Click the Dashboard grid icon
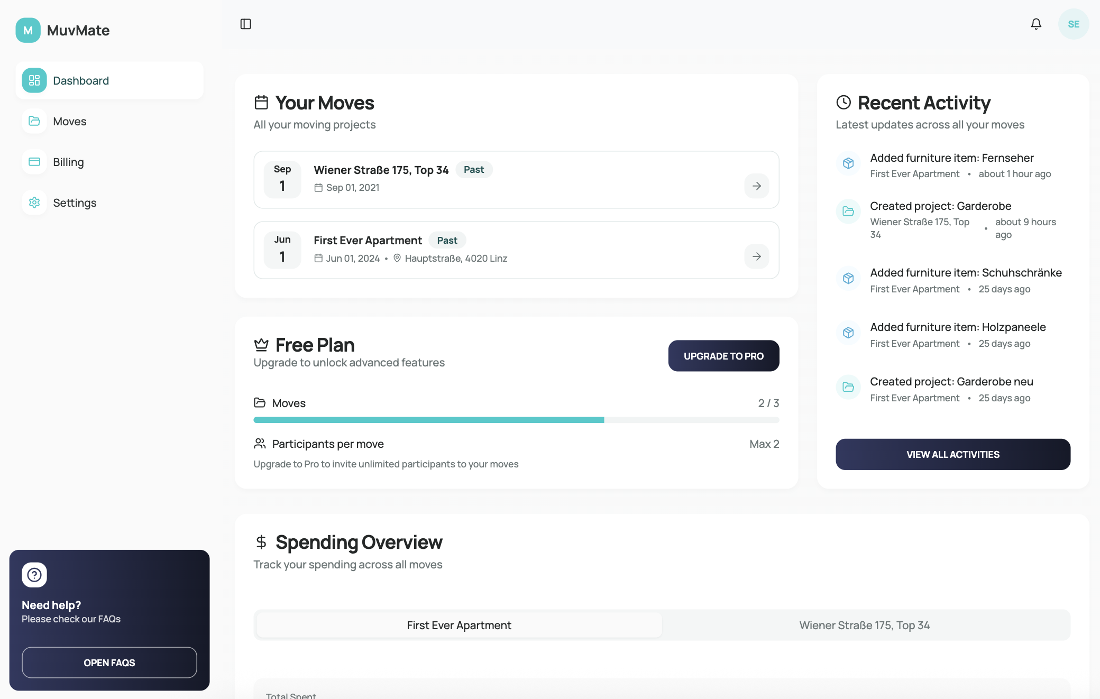 34,80
